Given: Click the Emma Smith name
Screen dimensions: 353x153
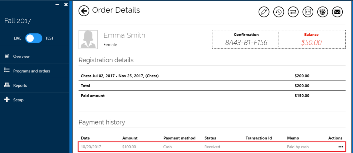Looking at the screenshot, I should [x=124, y=35].
